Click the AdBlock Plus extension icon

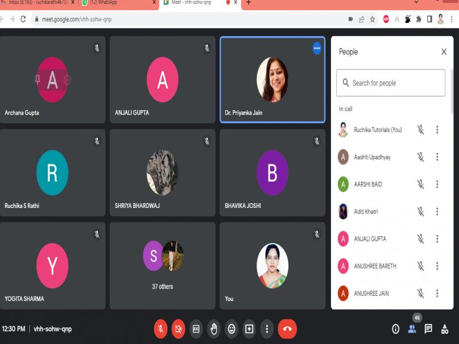(x=386, y=19)
